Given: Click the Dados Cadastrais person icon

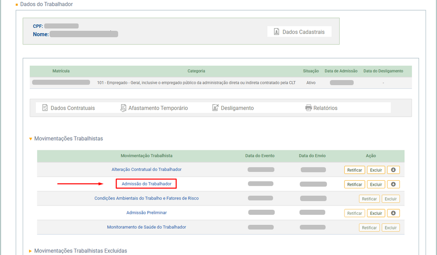Looking at the screenshot, I should coord(277,32).
